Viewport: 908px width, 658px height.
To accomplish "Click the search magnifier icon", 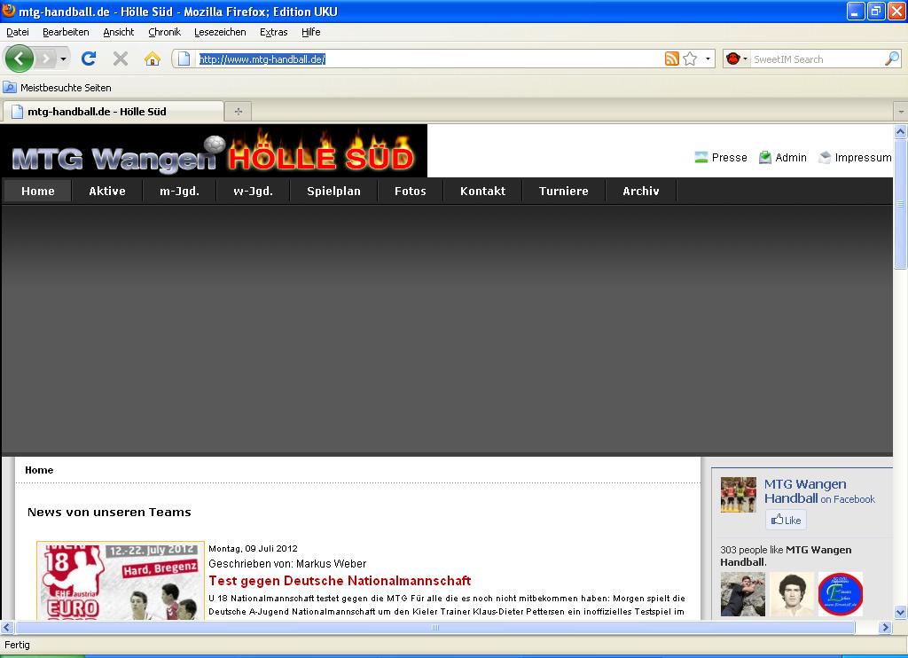I will coord(891,59).
